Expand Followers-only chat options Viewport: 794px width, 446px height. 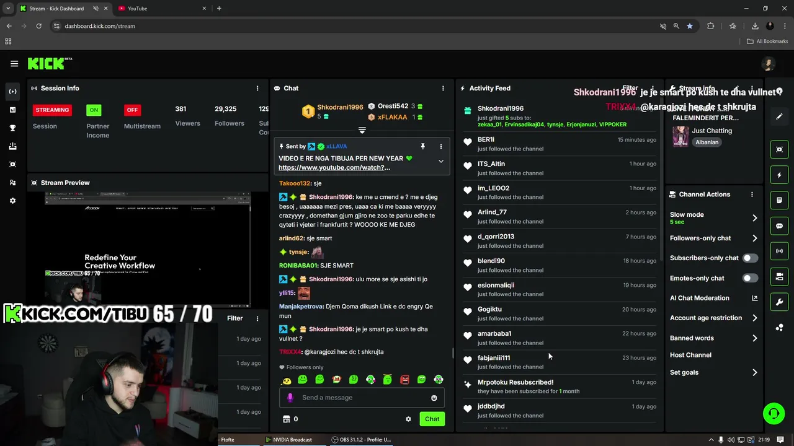755,238
